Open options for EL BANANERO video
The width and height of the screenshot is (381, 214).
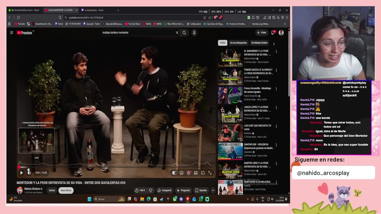tap(276, 51)
